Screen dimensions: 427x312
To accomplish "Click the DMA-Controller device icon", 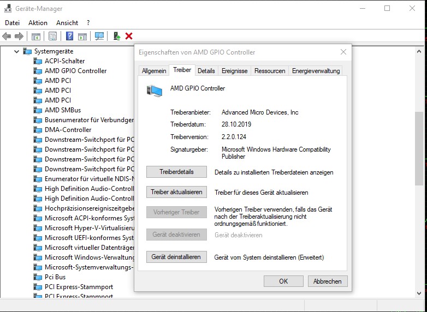I will click(38, 130).
